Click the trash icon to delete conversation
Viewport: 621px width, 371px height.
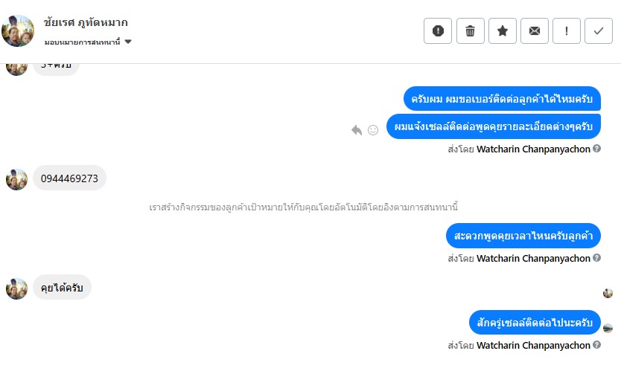470,30
